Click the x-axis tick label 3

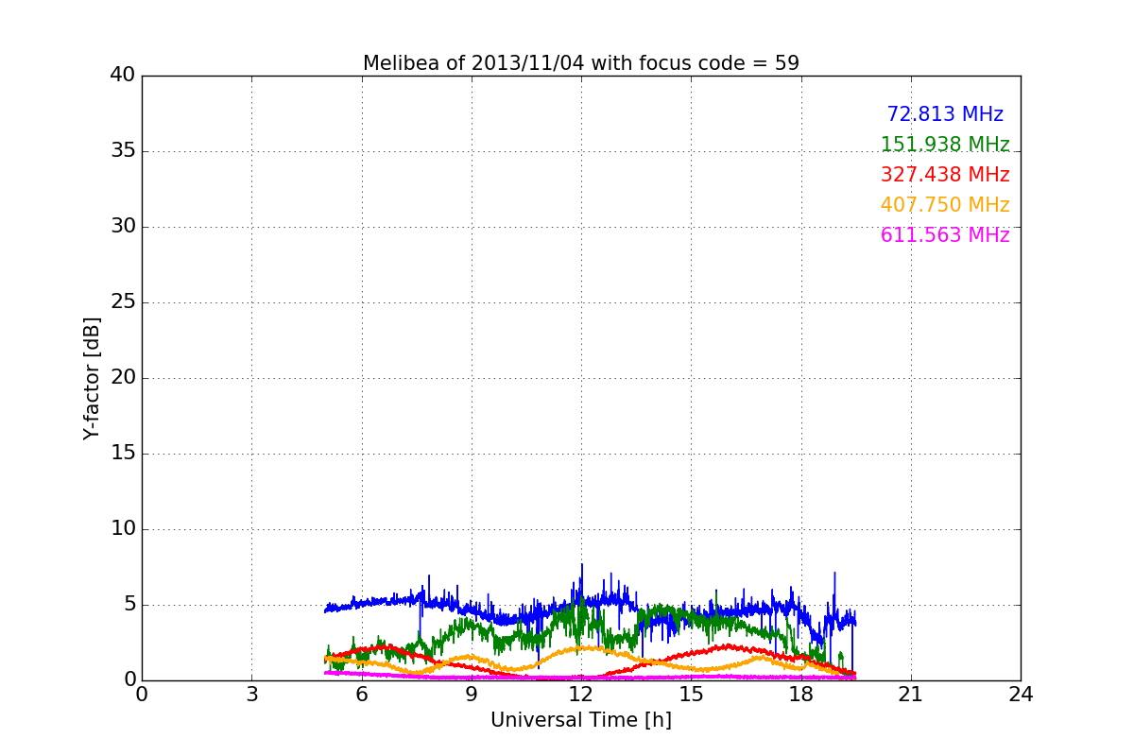[x=251, y=695]
